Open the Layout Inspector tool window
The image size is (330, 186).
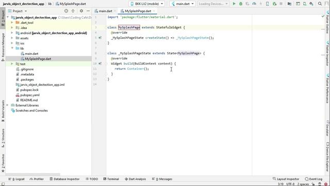tap(286, 179)
